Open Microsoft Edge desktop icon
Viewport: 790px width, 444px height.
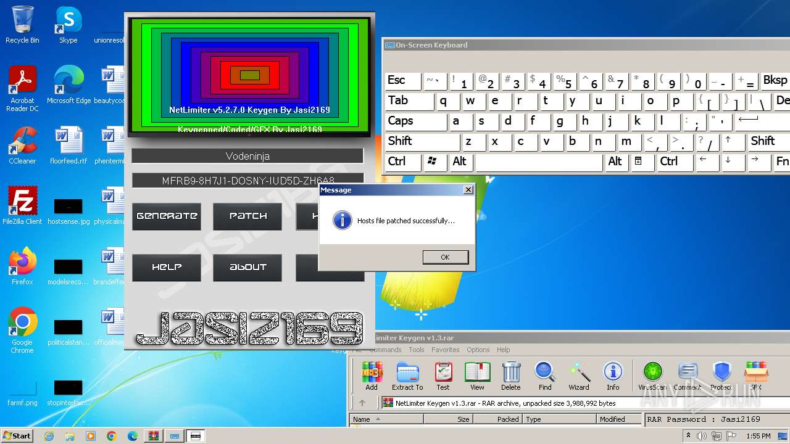tap(69, 85)
